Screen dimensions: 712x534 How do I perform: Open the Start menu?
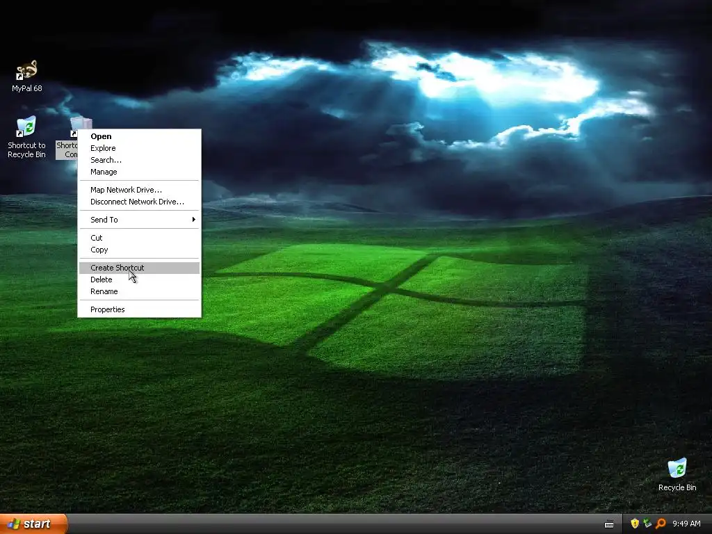33,524
